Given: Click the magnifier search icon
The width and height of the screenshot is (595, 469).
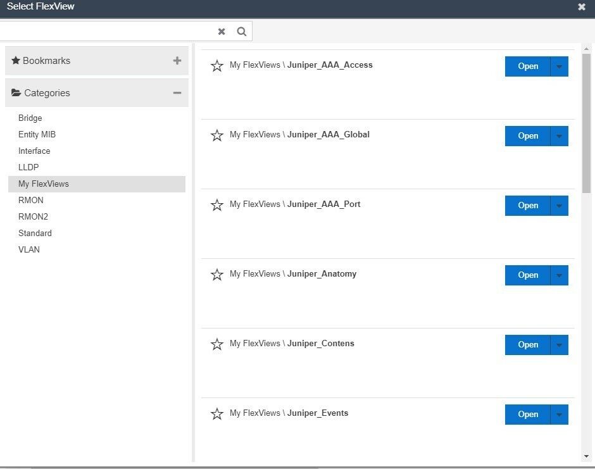Looking at the screenshot, I should click(242, 32).
